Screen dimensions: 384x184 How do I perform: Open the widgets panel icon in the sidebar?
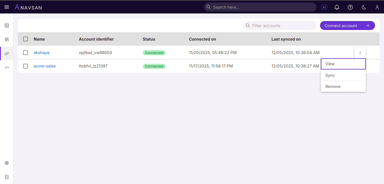click(x=7, y=39)
